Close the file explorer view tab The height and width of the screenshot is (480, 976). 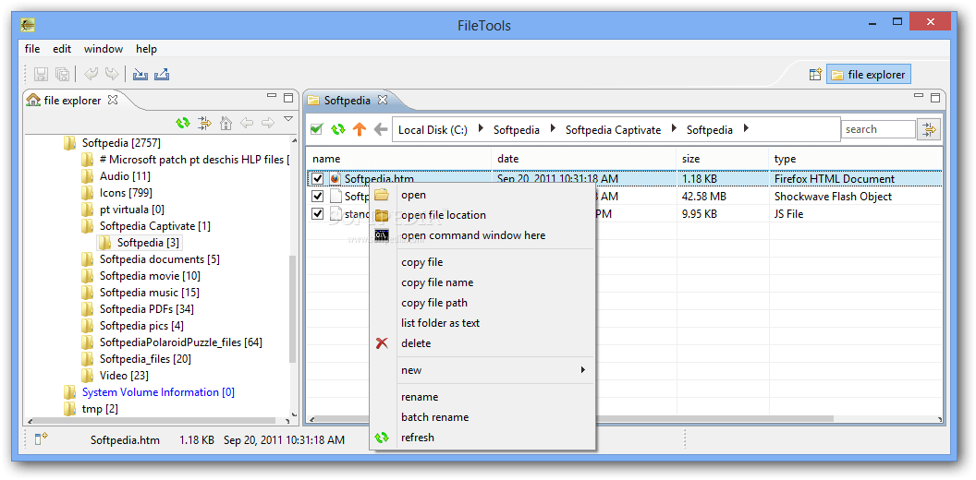point(112,99)
